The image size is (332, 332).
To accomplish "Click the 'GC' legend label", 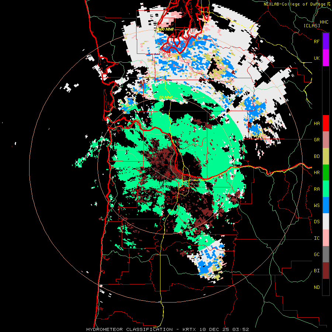I will [x=317, y=255].
